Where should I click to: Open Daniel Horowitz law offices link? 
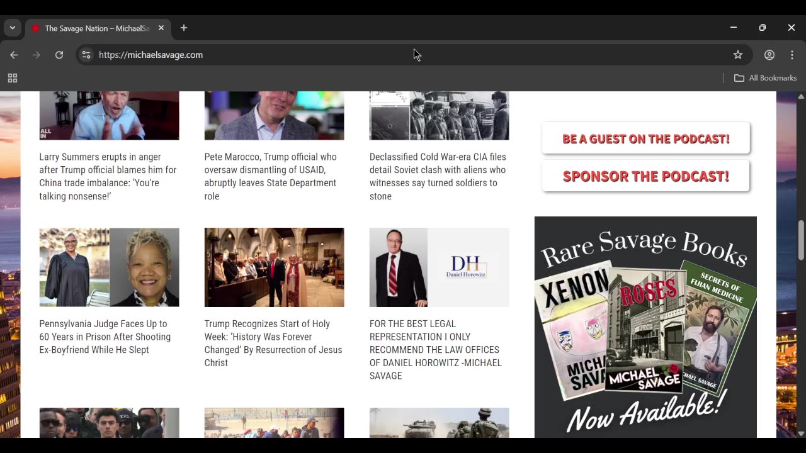[x=436, y=350]
